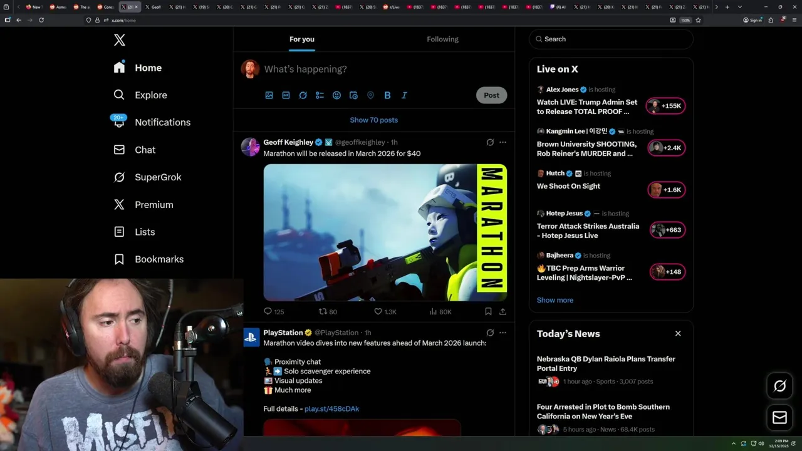Screen dimensions: 802x451
Task: Open Geoff Keighley's profile name
Action: [x=288, y=142]
